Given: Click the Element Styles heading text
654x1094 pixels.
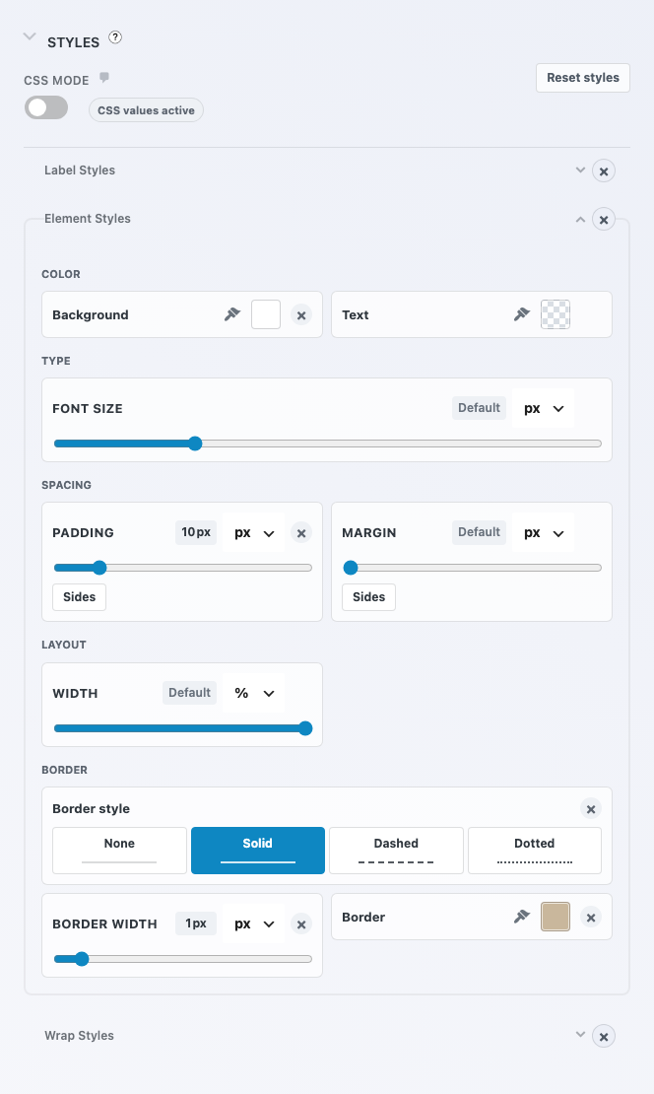Looking at the screenshot, I should (87, 219).
